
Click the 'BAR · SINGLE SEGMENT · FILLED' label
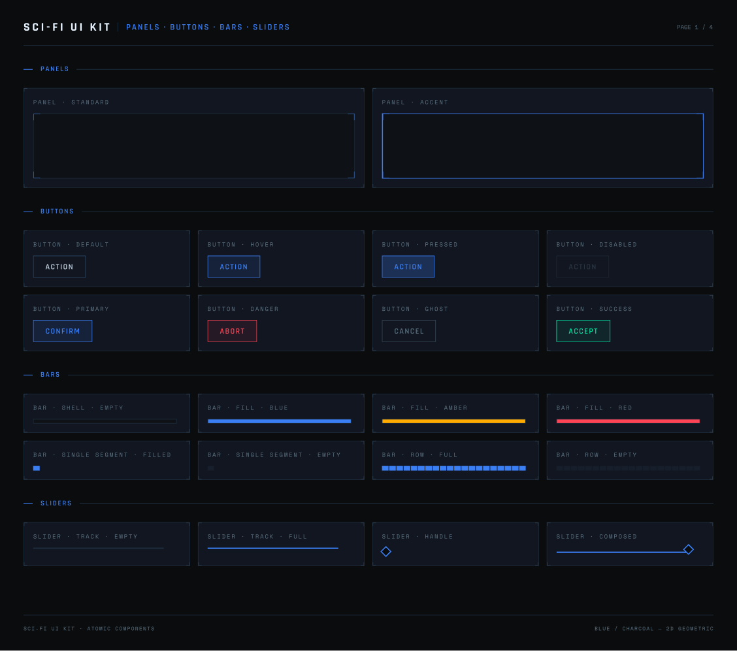coord(102,454)
